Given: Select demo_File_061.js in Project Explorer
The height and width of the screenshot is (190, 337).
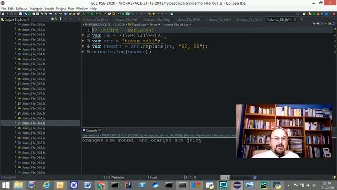Looking at the screenshot, I should (33, 118).
